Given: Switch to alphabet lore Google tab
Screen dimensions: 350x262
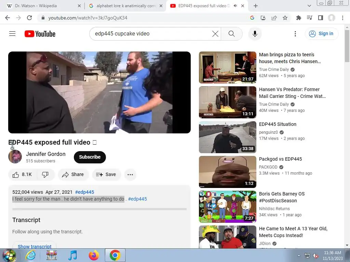Looking at the screenshot, I should 126,6.
